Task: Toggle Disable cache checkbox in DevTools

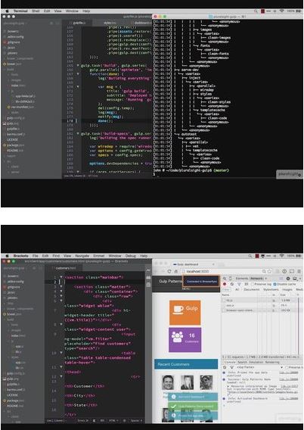Action: click(275, 284)
